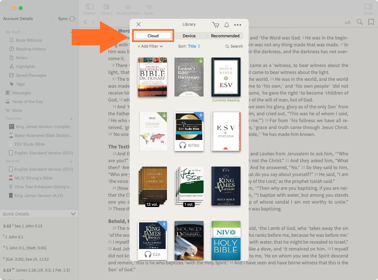Open Store in the sidebar

pyautogui.click(x=13, y=110)
